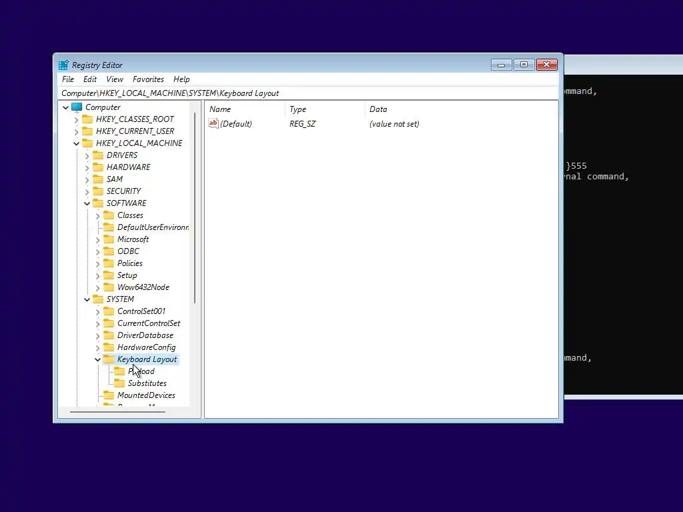Expand the DRIVERS key
The width and height of the screenshot is (683, 512).
87,155
